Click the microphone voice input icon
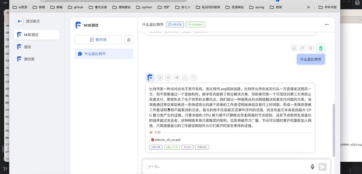Viewport: 362px width, 174px height. point(313,167)
